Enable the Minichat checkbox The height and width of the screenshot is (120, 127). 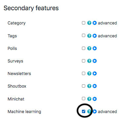(84, 99)
